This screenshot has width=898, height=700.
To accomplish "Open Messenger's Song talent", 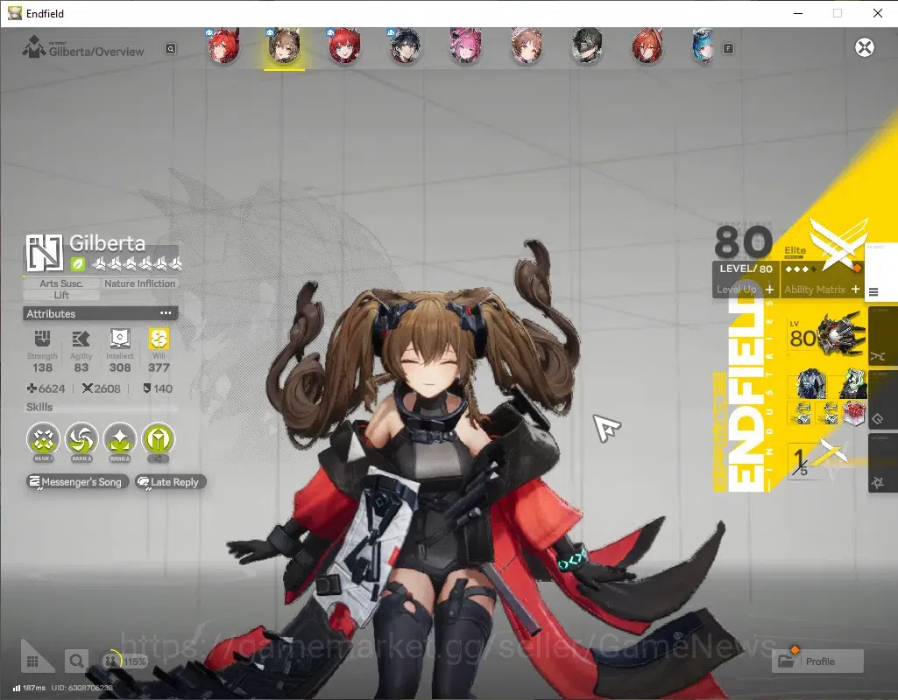I will 77,482.
